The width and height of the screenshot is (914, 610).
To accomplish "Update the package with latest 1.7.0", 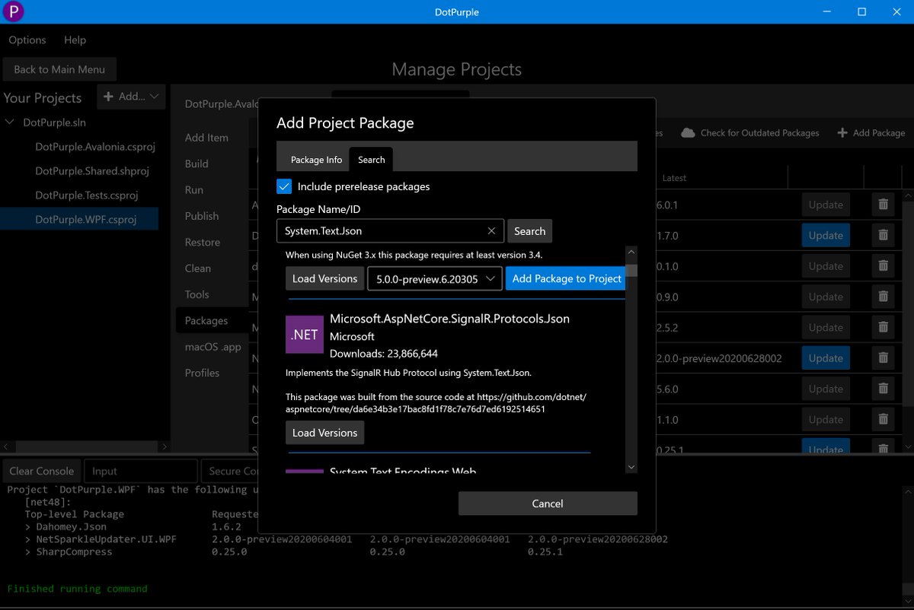I will [x=826, y=236].
